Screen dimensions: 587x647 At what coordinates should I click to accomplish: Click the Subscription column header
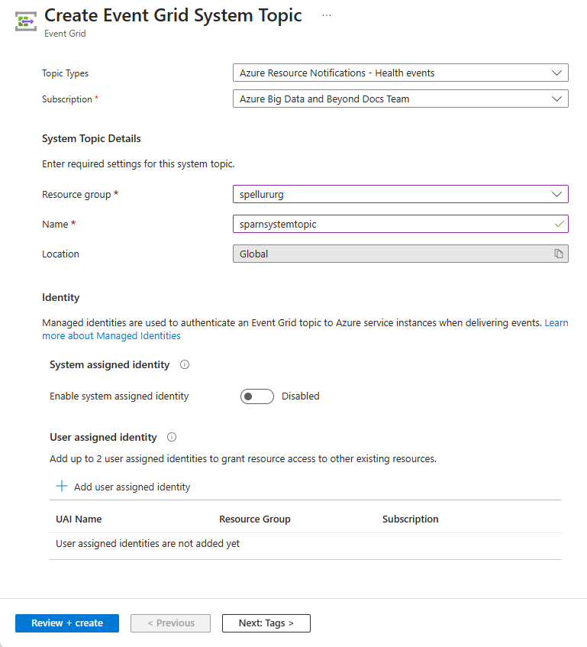pos(410,519)
